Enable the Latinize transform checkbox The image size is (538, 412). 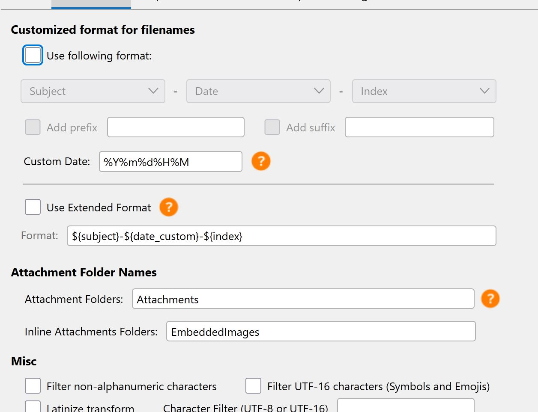click(33, 407)
